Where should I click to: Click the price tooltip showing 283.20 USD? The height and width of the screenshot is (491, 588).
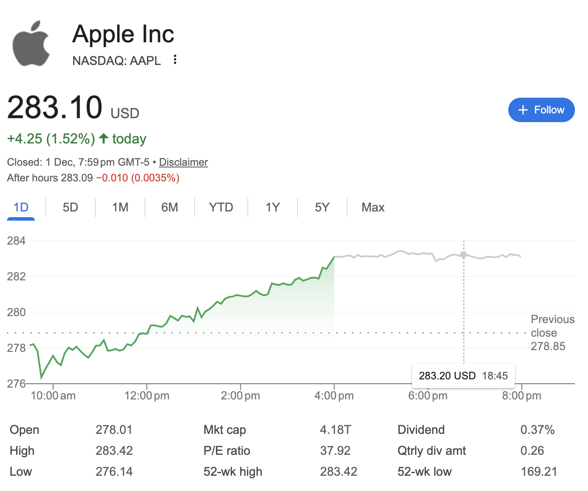pyautogui.click(x=463, y=375)
